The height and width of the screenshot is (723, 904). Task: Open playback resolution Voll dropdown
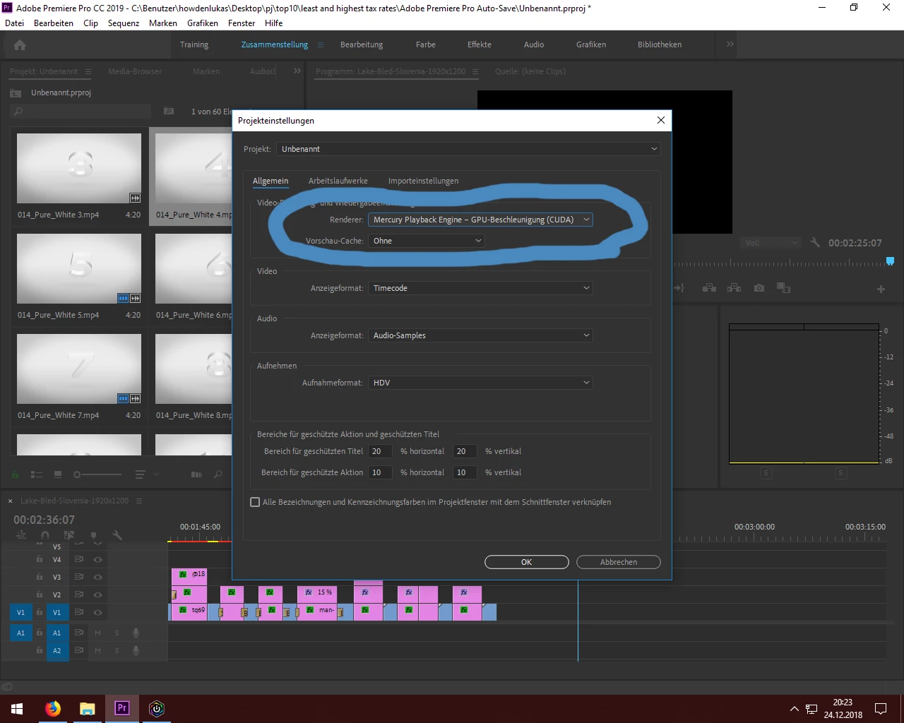(x=770, y=242)
